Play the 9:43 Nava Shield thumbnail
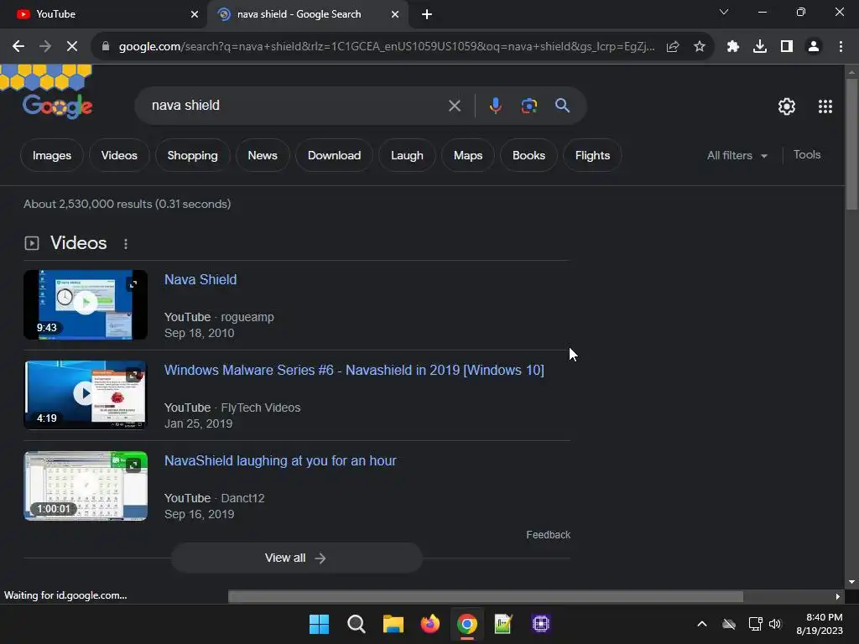The height and width of the screenshot is (644, 859). point(86,304)
